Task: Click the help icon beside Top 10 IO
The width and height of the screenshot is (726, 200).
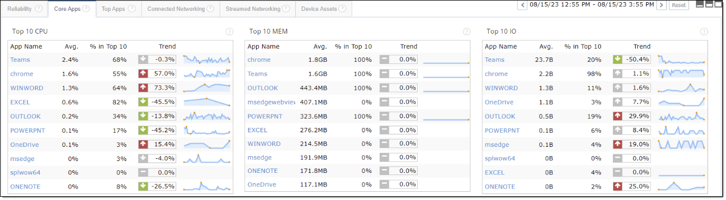Action: tap(704, 32)
